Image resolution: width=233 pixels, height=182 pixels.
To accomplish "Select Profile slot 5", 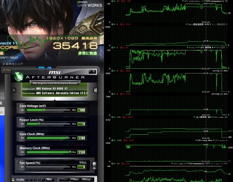I will (x=43, y=180).
